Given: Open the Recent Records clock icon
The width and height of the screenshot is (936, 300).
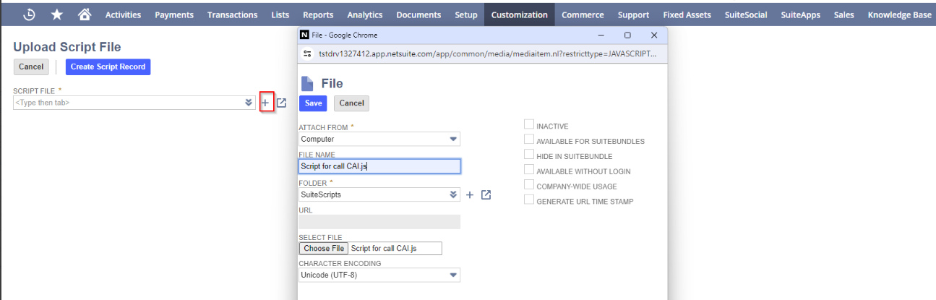Looking at the screenshot, I should pyautogui.click(x=30, y=14).
